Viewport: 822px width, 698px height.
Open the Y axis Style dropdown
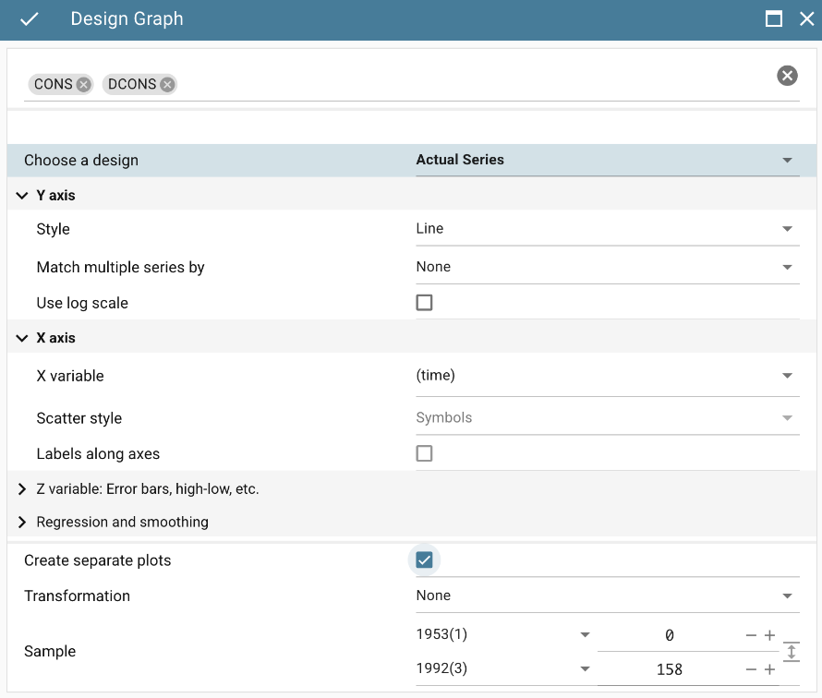pyautogui.click(x=607, y=229)
